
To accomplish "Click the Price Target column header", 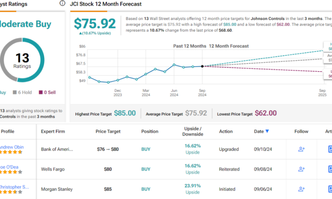I will click(x=108, y=132).
